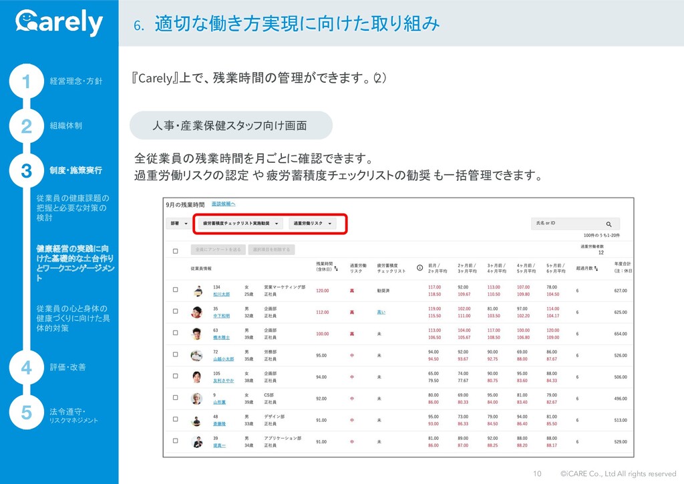Viewport: 684px width, 484px height.
Task: Click avatar of employee ID 35
Action: (x=197, y=312)
